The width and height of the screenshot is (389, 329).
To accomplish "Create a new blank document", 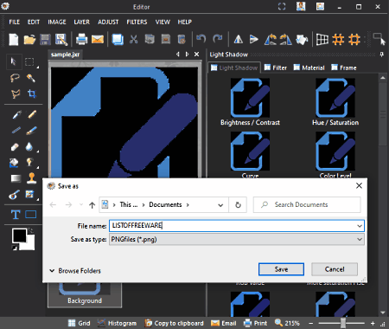I will pos(14,39).
